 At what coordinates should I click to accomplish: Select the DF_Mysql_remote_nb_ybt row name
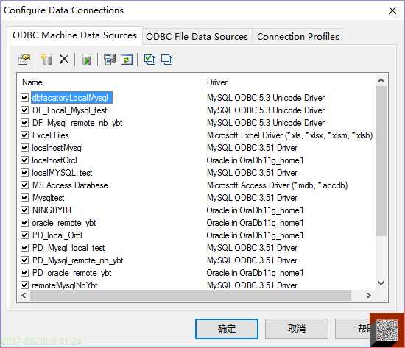click(x=77, y=123)
